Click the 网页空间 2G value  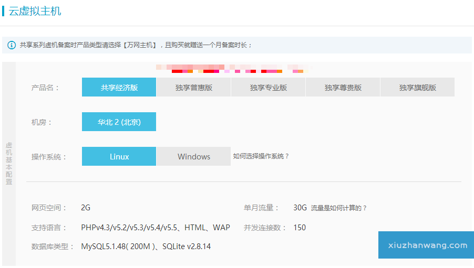coord(86,208)
